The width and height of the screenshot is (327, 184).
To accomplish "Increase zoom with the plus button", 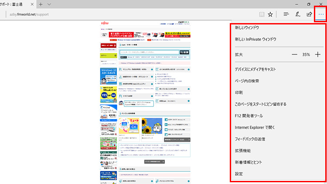I will [x=318, y=55].
